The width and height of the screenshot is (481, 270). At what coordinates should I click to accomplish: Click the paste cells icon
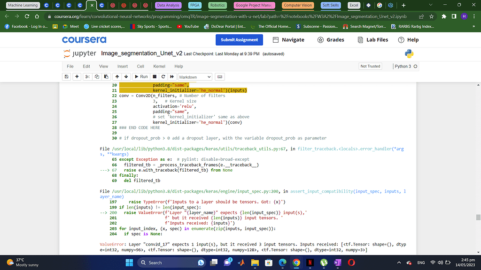106,76
